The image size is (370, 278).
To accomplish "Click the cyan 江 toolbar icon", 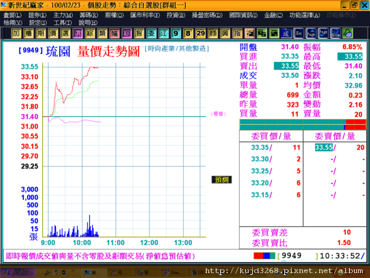I will pyautogui.click(x=163, y=33).
